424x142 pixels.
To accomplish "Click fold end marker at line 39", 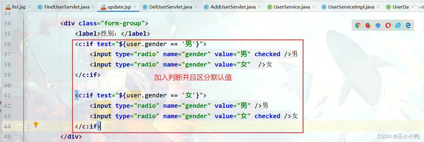I will pos(28,75).
